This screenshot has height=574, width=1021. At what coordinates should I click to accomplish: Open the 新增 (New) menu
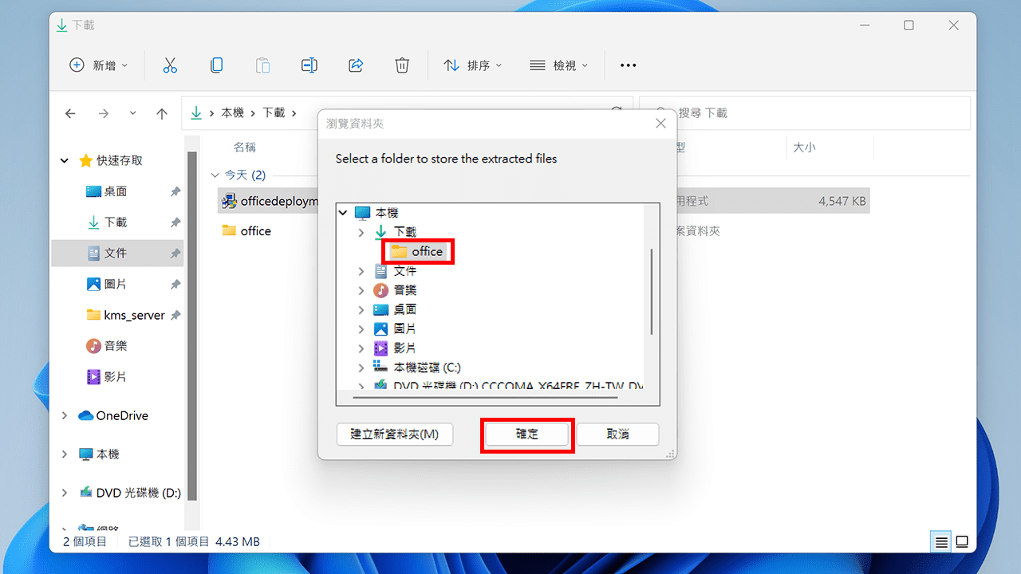point(99,65)
